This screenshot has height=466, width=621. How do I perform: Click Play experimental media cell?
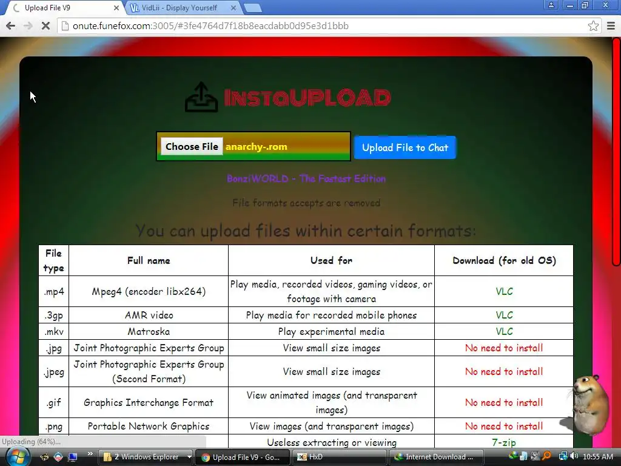331,331
